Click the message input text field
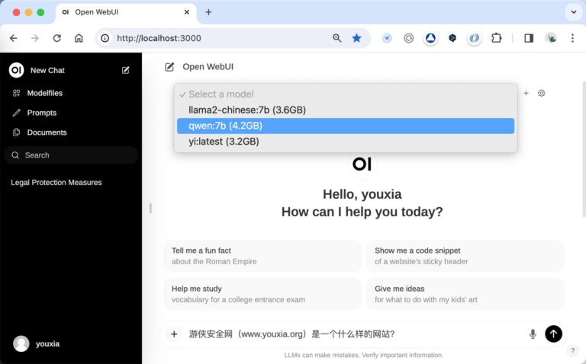Viewport: 586px width, 364px height. pos(353,334)
